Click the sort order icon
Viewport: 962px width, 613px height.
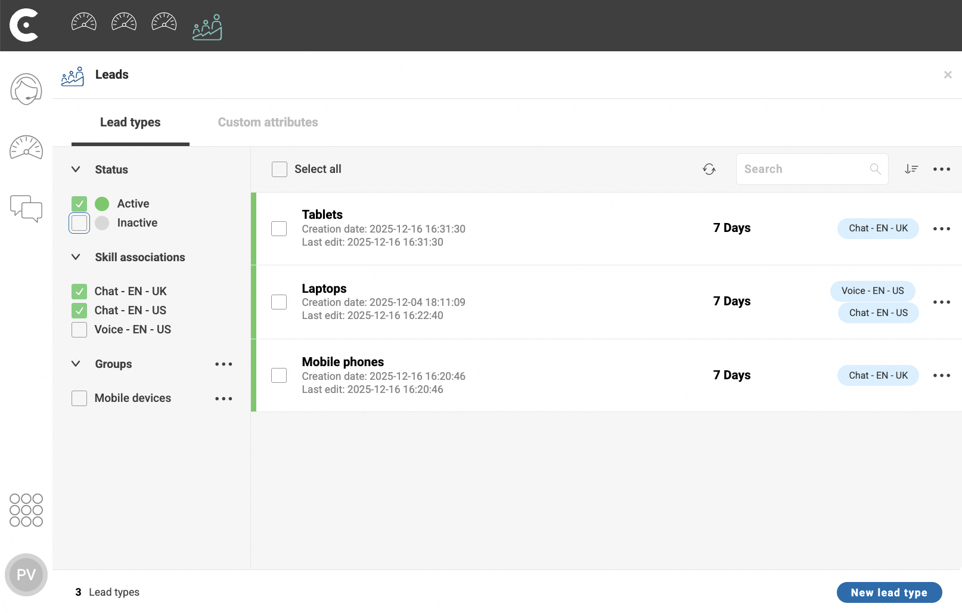pyautogui.click(x=911, y=169)
